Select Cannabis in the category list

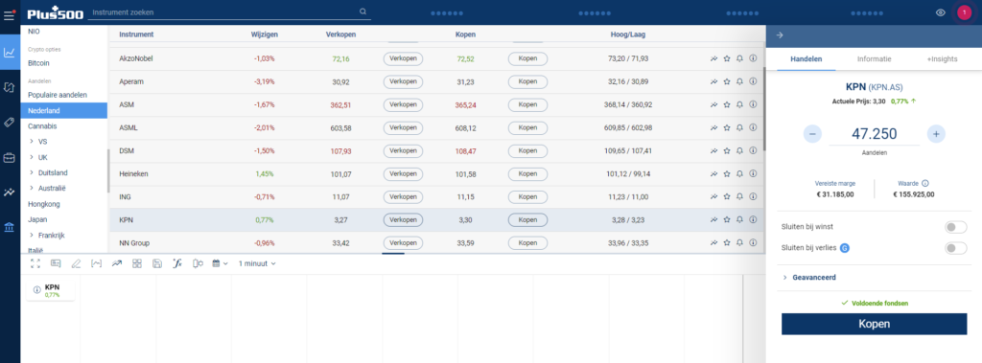(42, 125)
